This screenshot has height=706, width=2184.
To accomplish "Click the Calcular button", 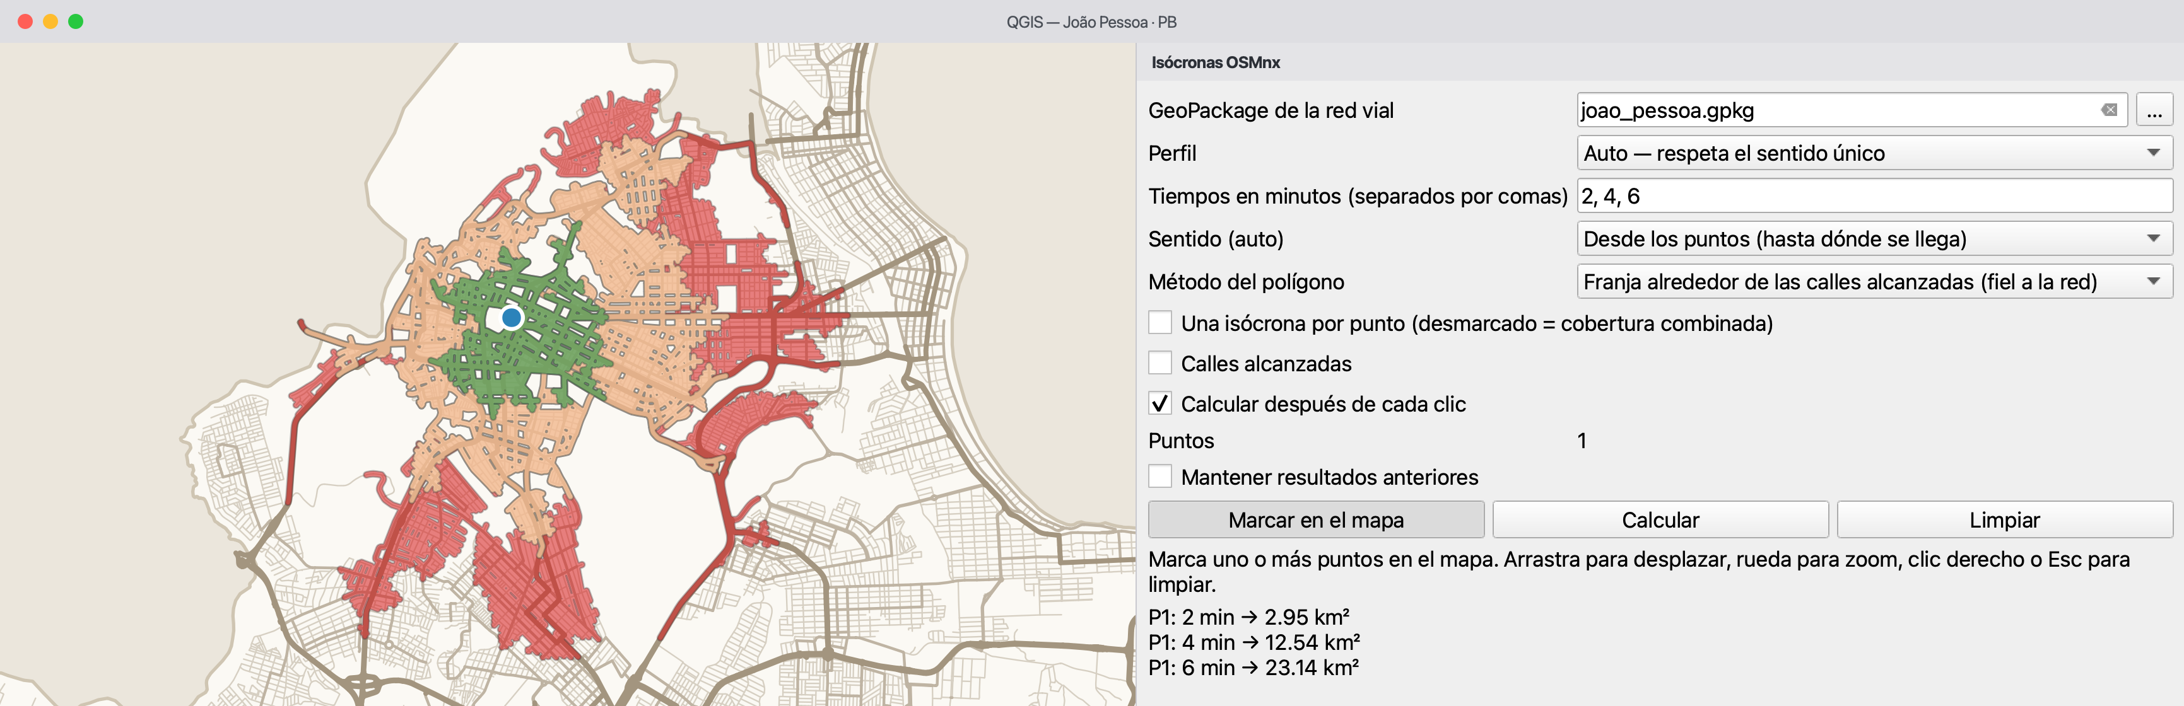I will tap(1660, 519).
